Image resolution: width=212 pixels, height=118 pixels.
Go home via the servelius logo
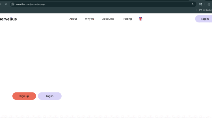(x=8, y=19)
